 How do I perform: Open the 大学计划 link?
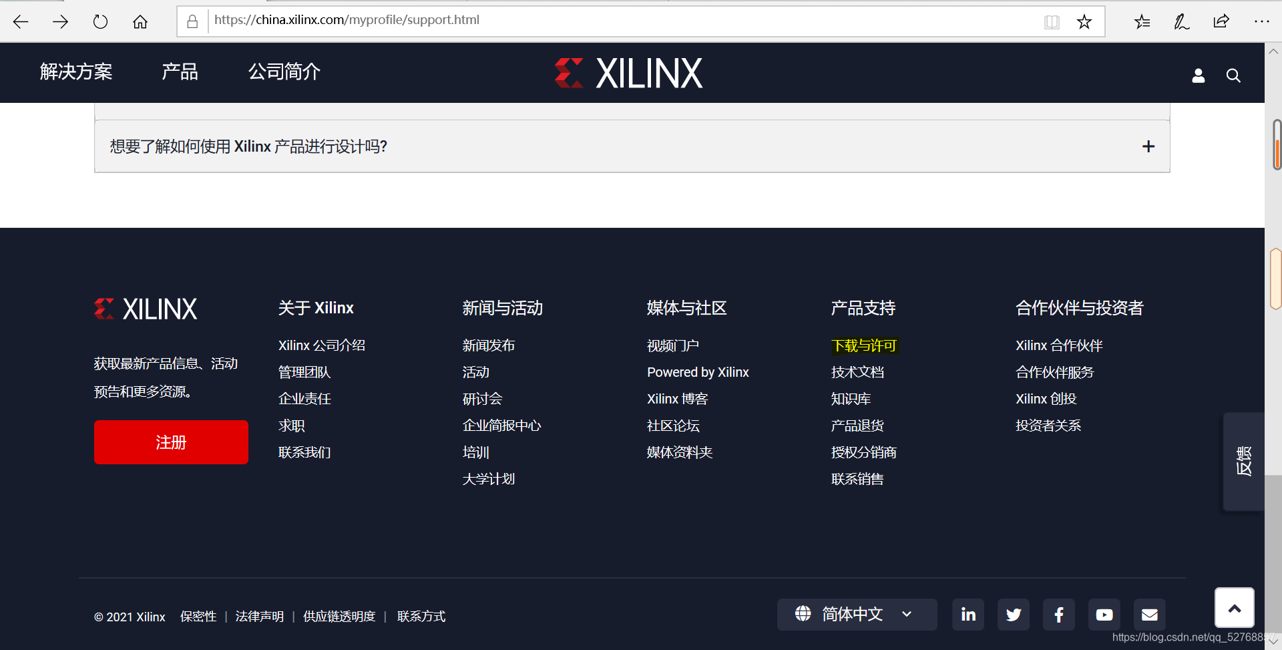pos(489,479)
